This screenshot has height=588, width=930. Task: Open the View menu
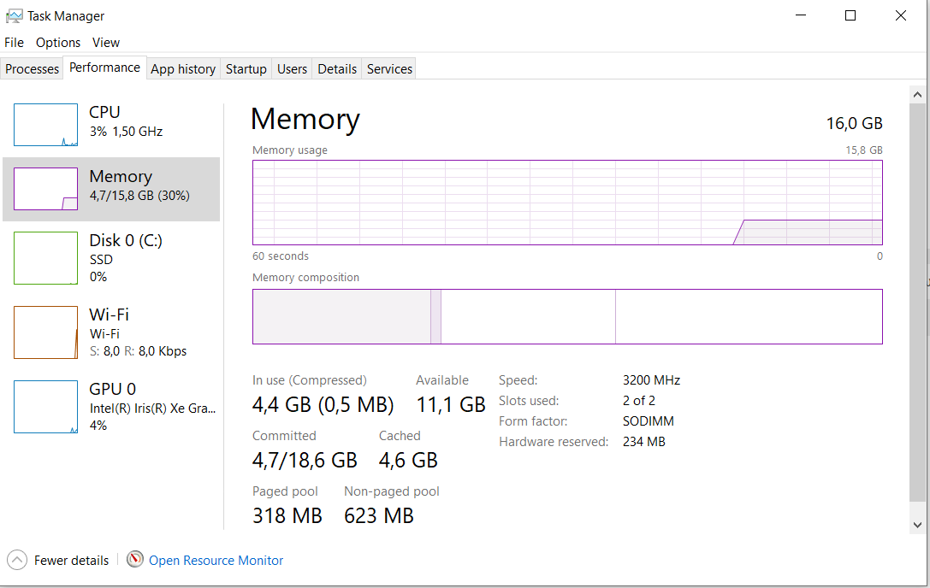point(106,43)
